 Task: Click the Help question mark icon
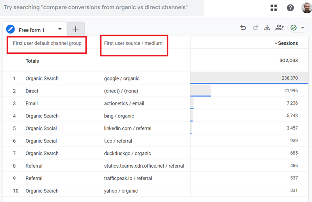(290, 8)
